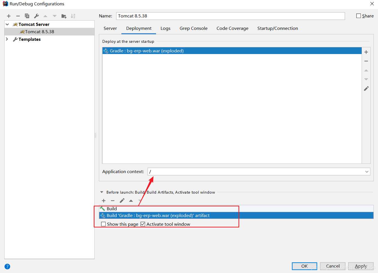This screenshot has height=273, width=378.
Task: Click the Name field containing Tomcat 8.5.38
Action: tap(230, 16)
